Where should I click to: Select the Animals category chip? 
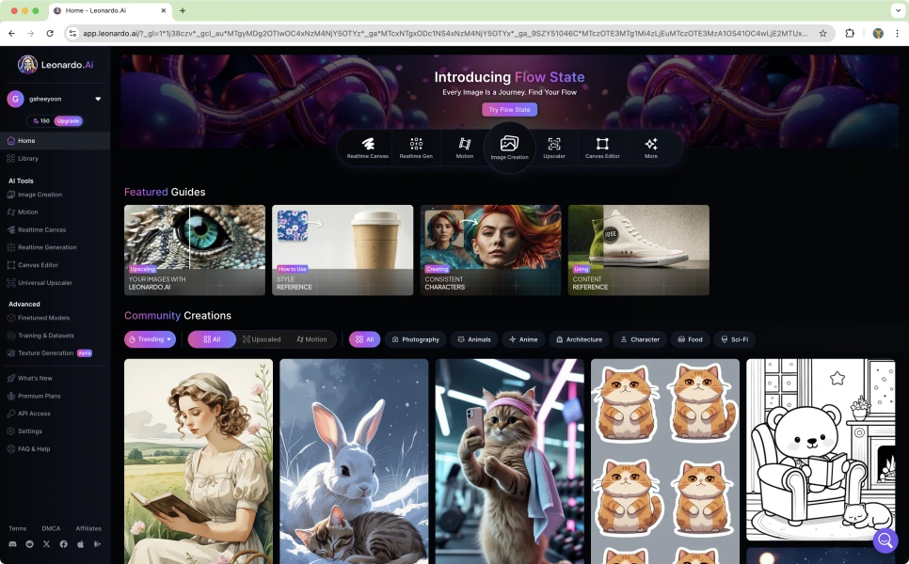[474, 339]
